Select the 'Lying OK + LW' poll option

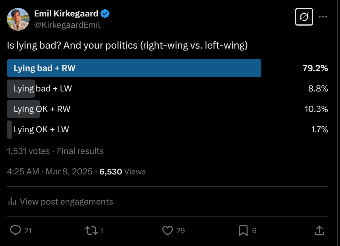coord(167,130)
